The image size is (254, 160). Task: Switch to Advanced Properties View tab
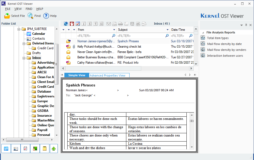tap(109, 75)
